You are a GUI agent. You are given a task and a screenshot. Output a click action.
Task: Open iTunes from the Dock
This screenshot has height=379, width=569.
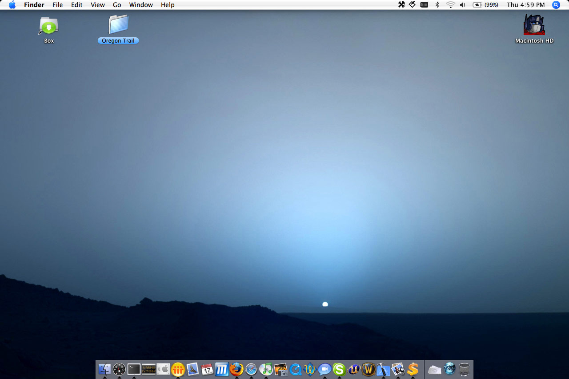(x=266, y=369)
